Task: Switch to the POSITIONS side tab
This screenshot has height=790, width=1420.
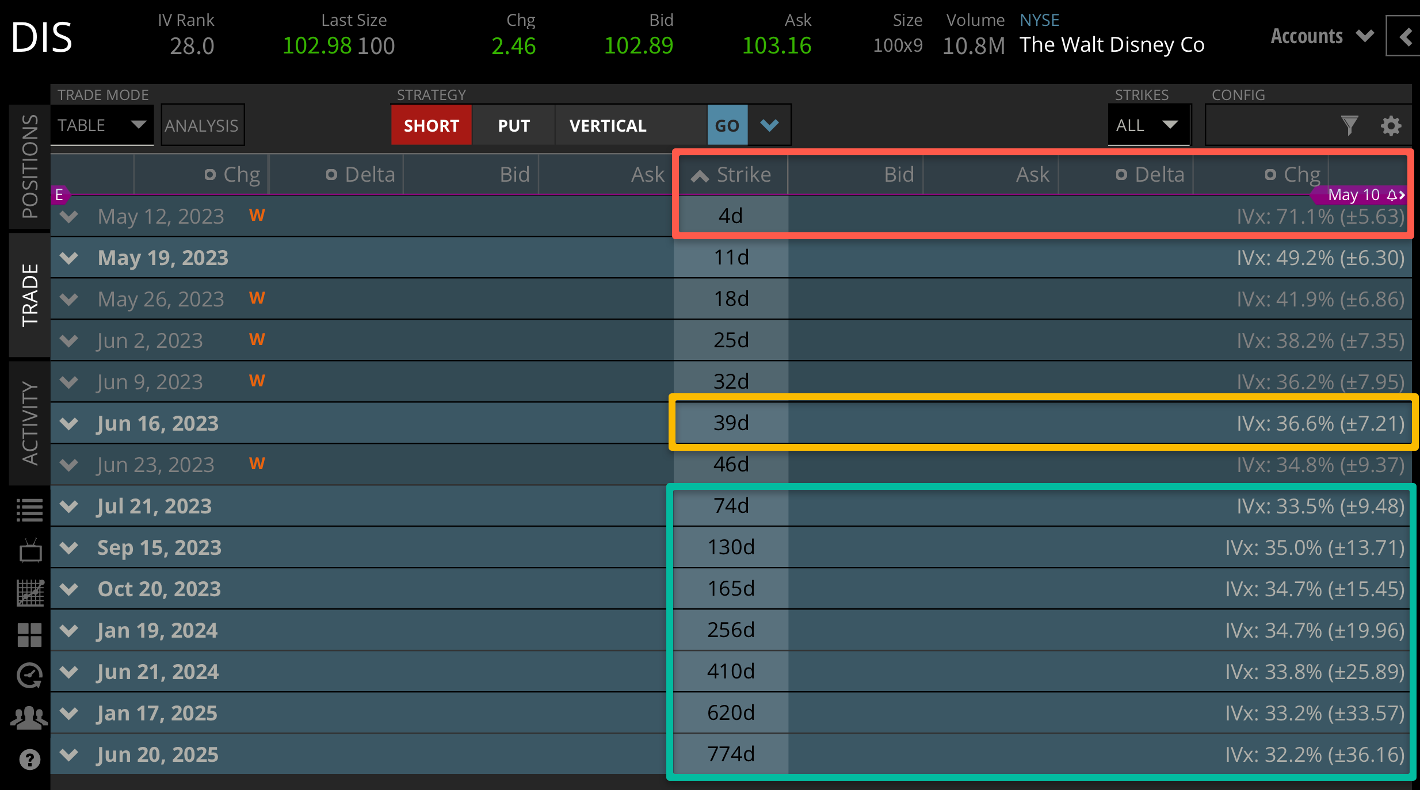Action: coord(29,167)
